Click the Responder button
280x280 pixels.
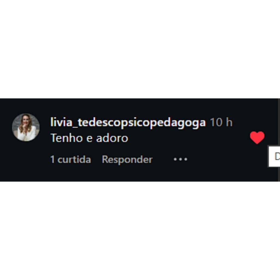tap(127, 159)
